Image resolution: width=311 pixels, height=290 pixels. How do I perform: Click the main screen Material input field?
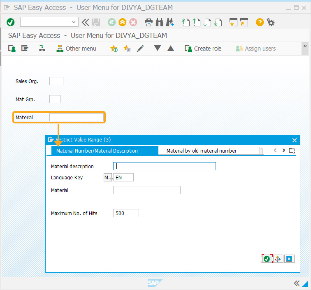coord(77,117)
